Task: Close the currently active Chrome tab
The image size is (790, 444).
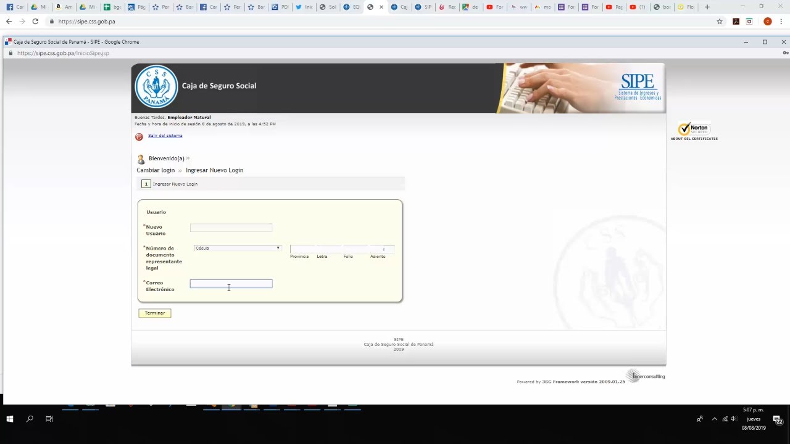Action: click(x=381, y=7)
